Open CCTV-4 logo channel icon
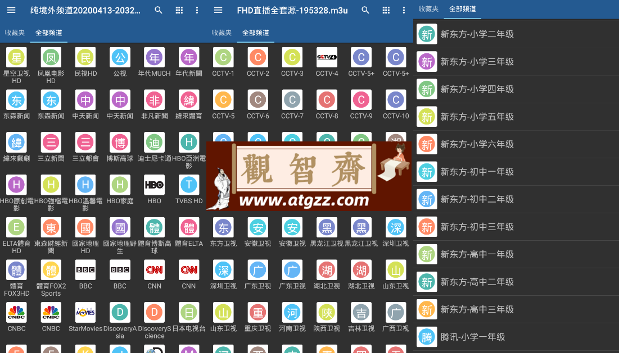This screenshot has height=353, width=619. click(x=327, y=57)
